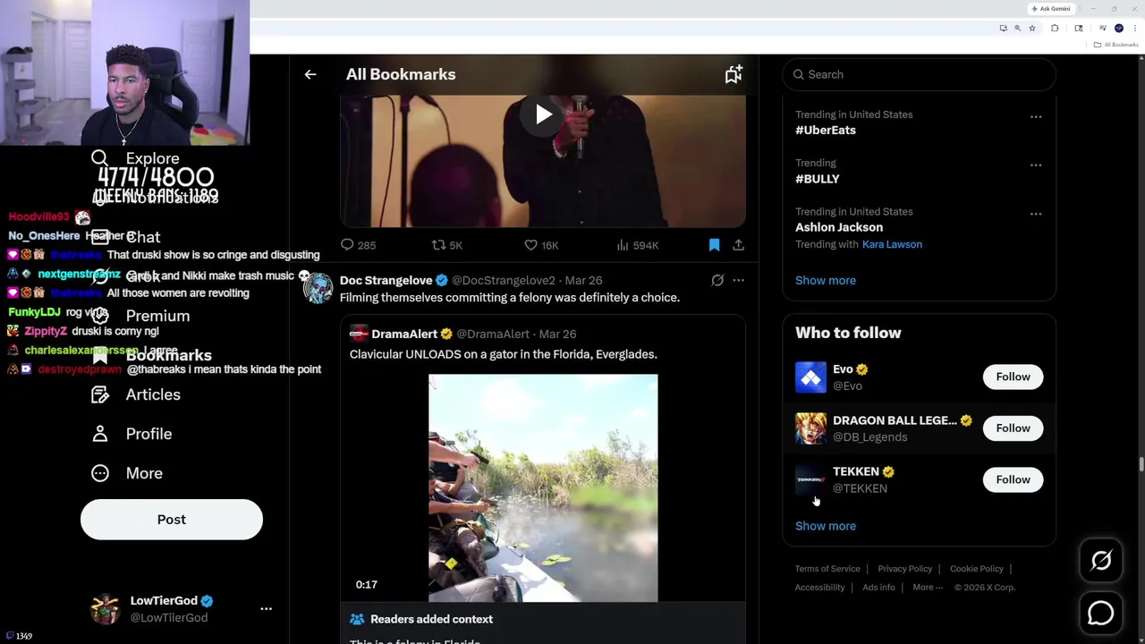Open the Privacy Policy link
The width and height of the screenshot is (1145, 644).
pyautogui.click(x=904, y=569)
